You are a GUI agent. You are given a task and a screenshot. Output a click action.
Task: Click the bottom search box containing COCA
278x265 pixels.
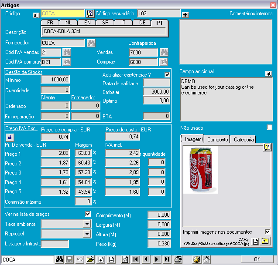[x=27, y=259]
